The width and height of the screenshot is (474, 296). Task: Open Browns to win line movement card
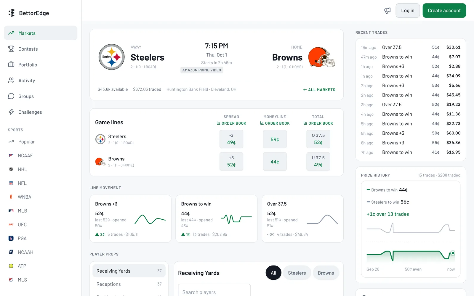pyautogui.click(x=217, y=219)
